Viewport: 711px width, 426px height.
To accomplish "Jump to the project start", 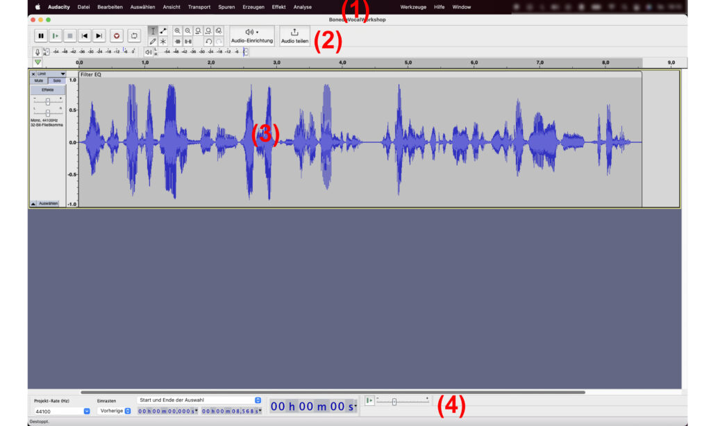I will [84, 36].
